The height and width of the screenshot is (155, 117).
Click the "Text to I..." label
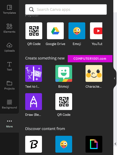click(x=32, y=87)
